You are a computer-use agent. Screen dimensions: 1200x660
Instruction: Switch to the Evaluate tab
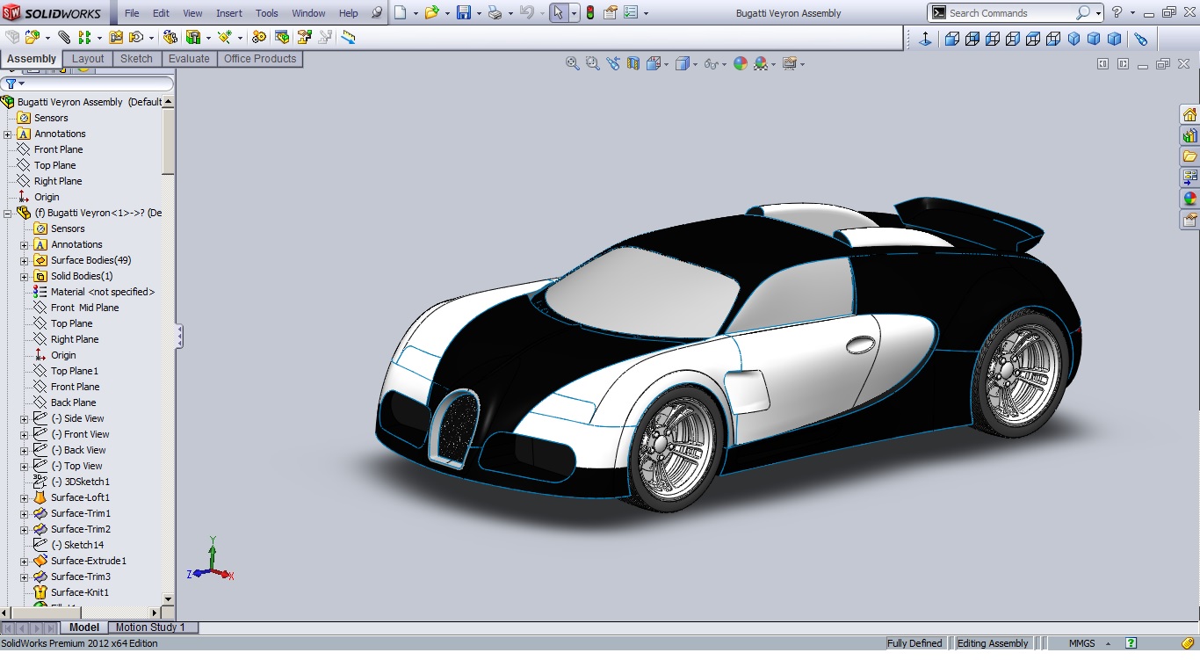click(x=189, y=59)
